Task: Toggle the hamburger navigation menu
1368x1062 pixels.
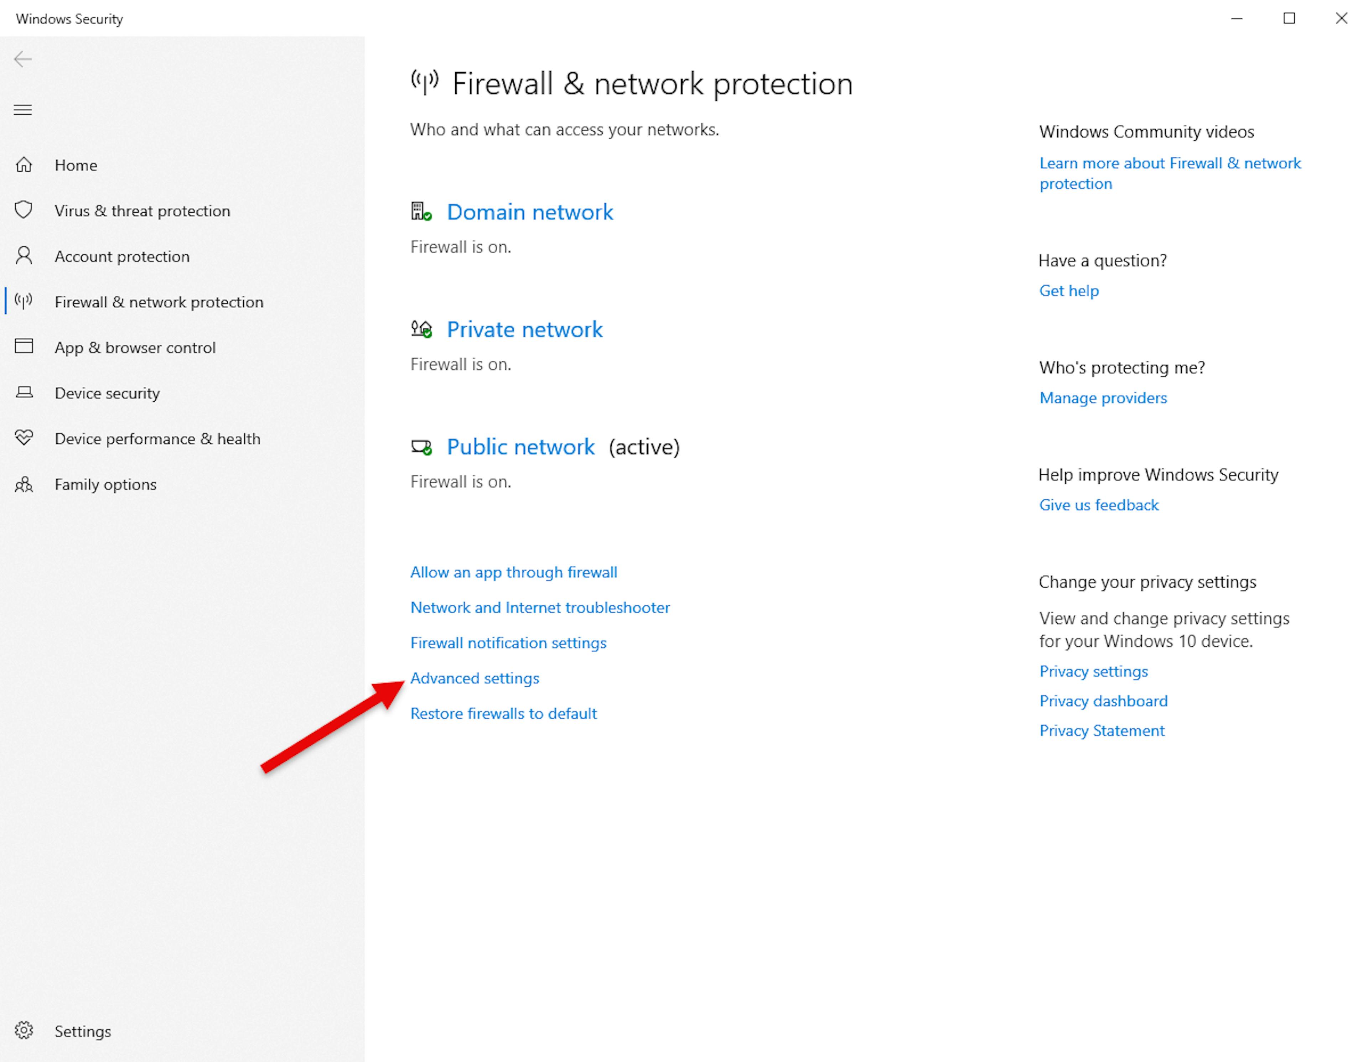Action: click(23, 110)
